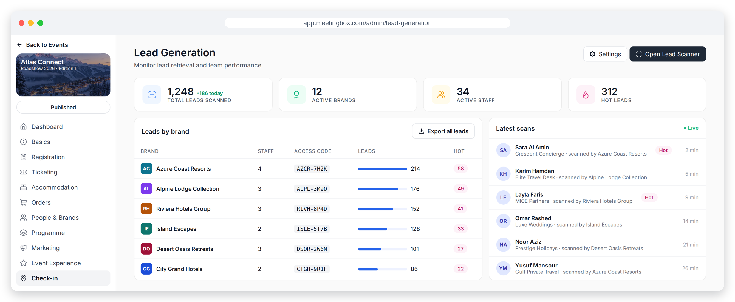Select the Alpine Lodge Collection brand name
735x302 pixels.
coord(188,189)
